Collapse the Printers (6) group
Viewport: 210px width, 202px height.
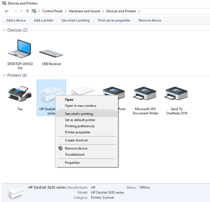4,75
